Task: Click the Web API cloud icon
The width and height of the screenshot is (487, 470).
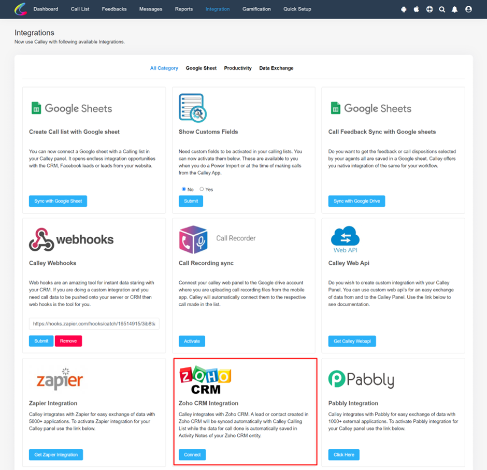Action: tap(345, 239)
